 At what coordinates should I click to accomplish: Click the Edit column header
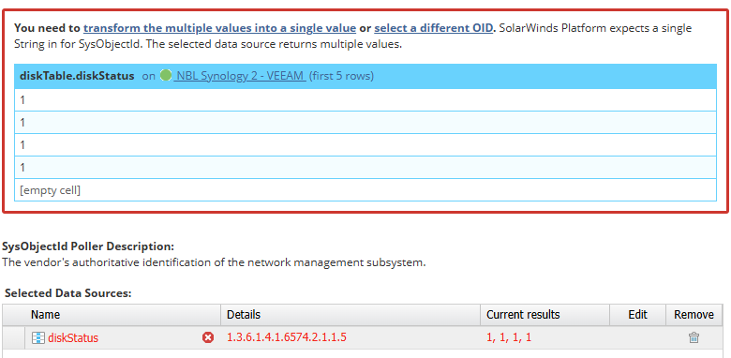tap(638, 315)
